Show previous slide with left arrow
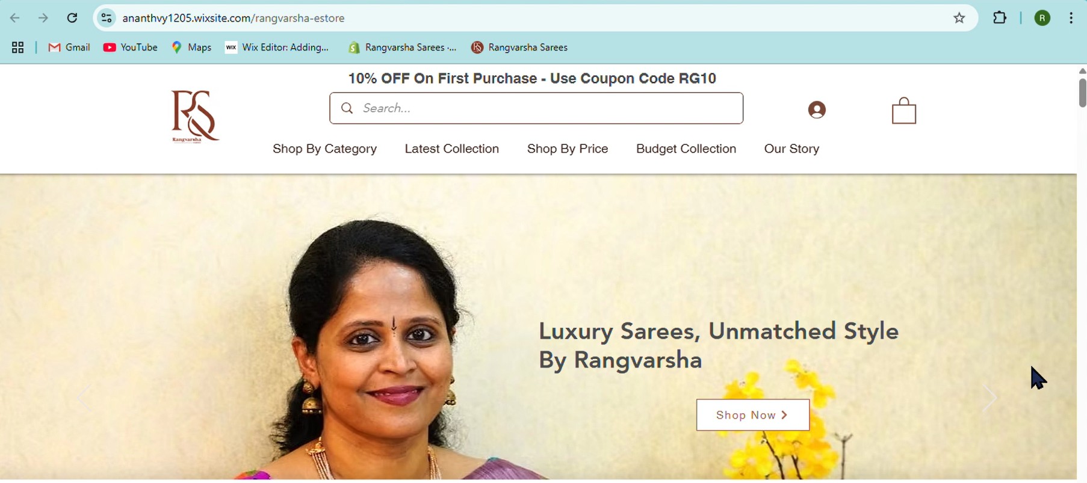Screen dimensions: 1087x483 point(85,398)
